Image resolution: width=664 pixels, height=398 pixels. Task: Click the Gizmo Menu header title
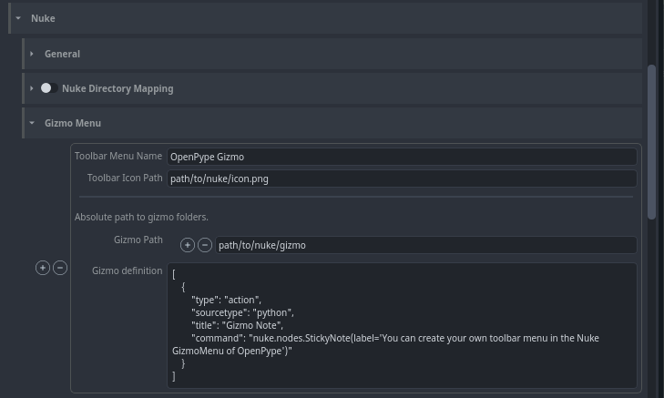(x=73, y=123)
